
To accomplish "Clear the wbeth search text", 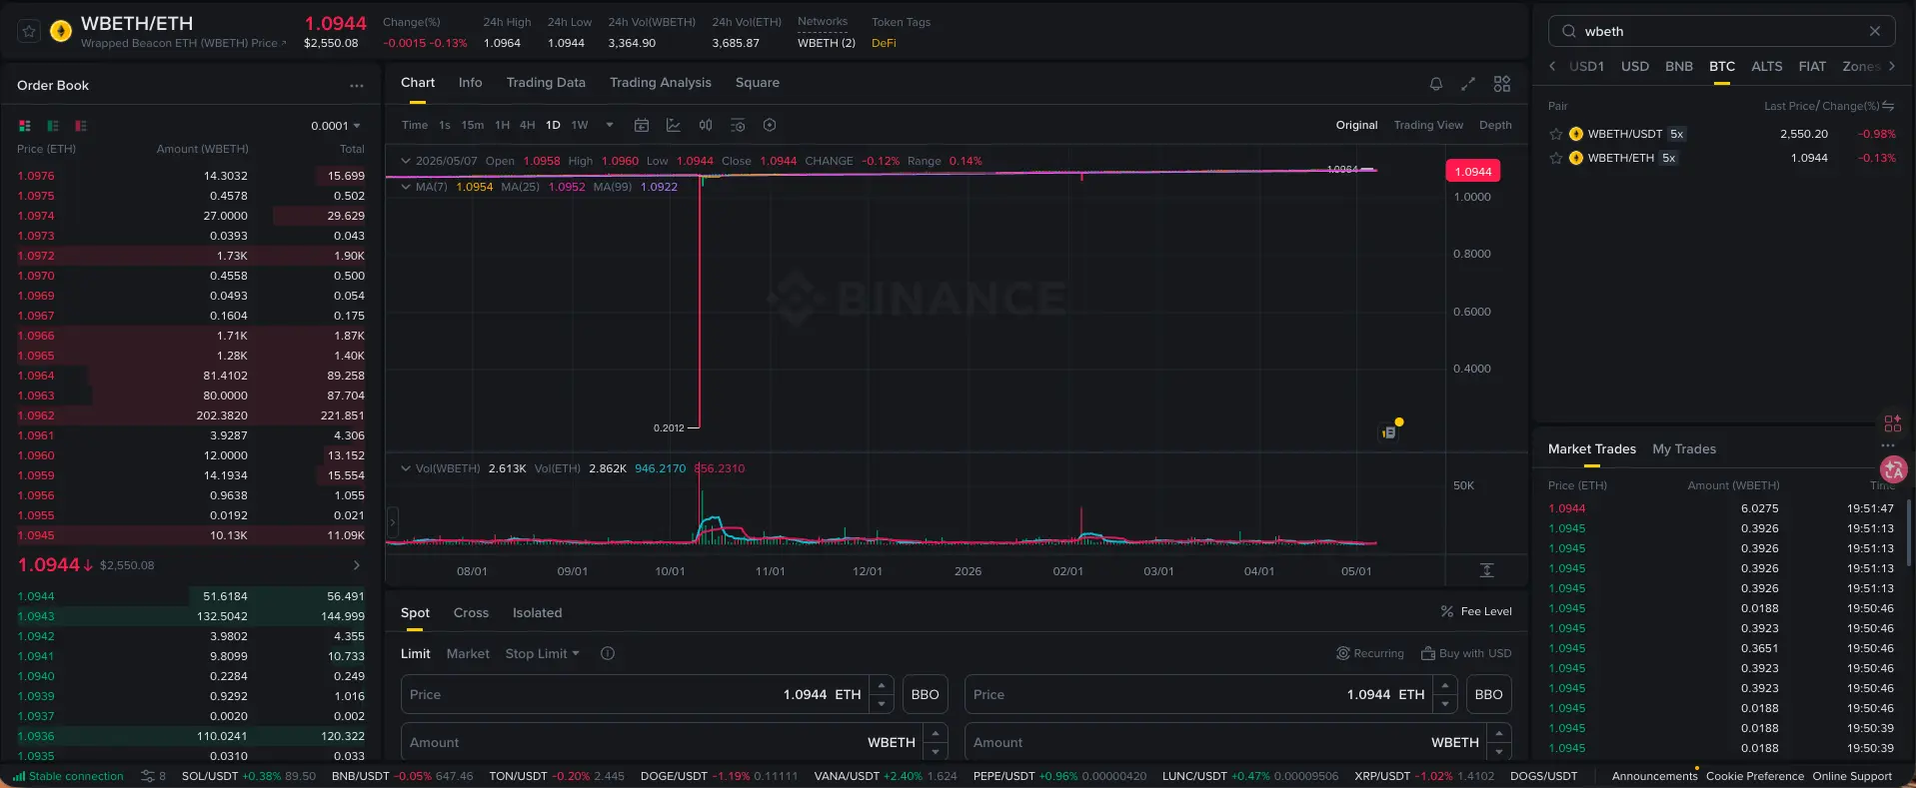I will click(x=1875, y=31).
